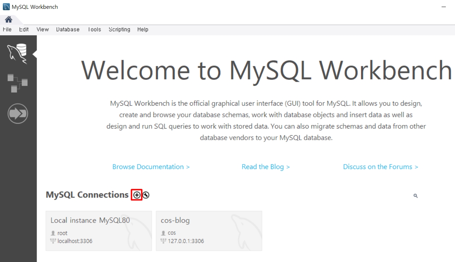455x262 pixels.
Task: Click the connections search magnifier icon
Action: click(415, 196)
